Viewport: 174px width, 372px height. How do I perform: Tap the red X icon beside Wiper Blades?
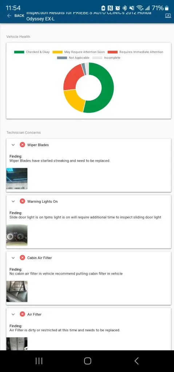coord(22,145)
